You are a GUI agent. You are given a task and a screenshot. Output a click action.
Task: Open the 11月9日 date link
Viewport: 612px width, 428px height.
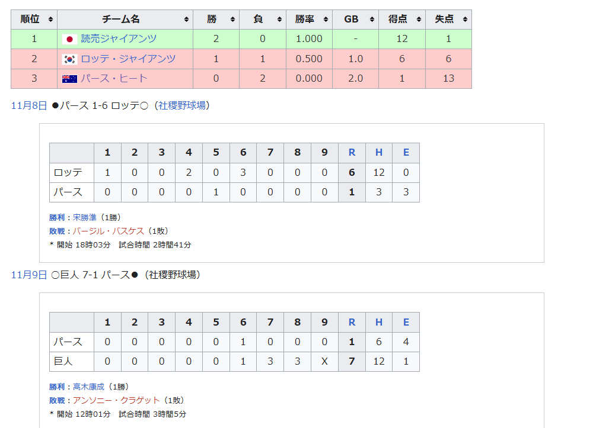click(x=28, y=275)
